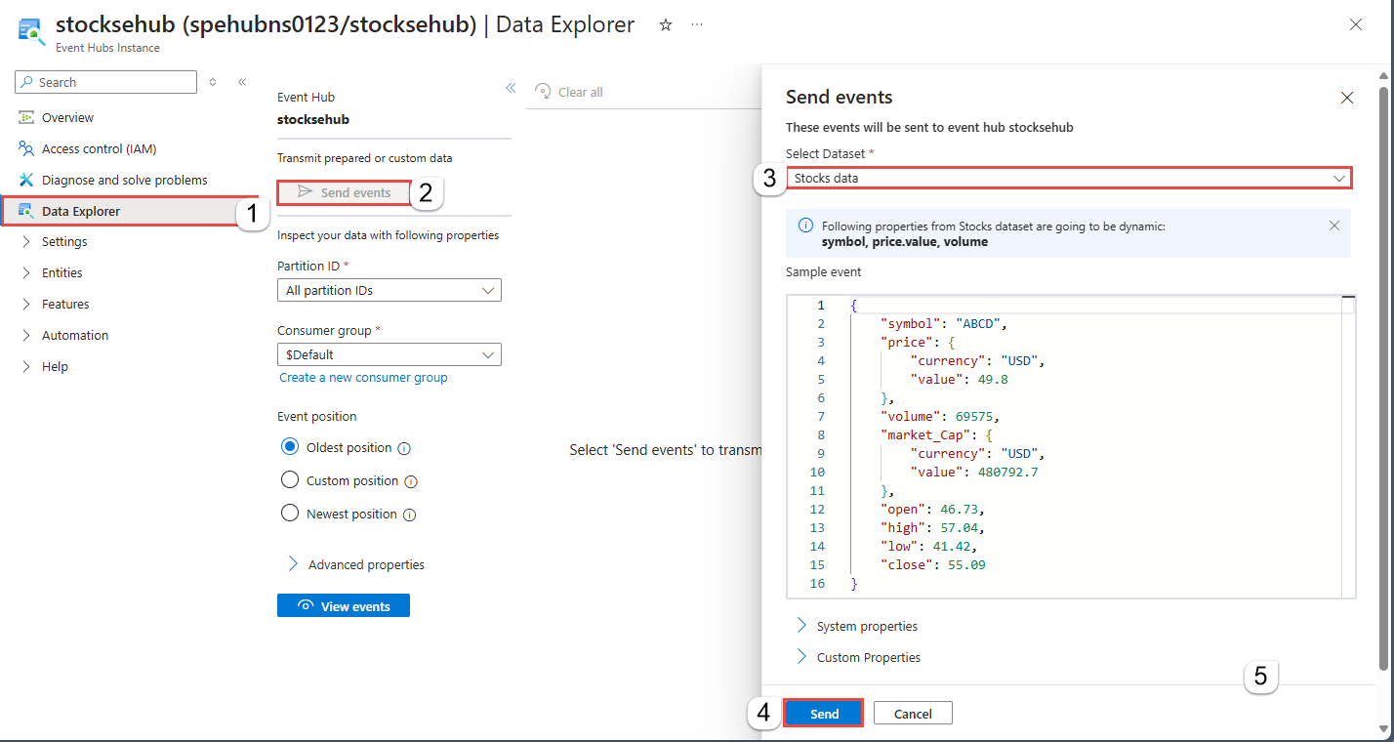The image size is (1394, 742).
Task: Select the Oldest position radio button
Action: pyautogui.click(x=289, y=447)
